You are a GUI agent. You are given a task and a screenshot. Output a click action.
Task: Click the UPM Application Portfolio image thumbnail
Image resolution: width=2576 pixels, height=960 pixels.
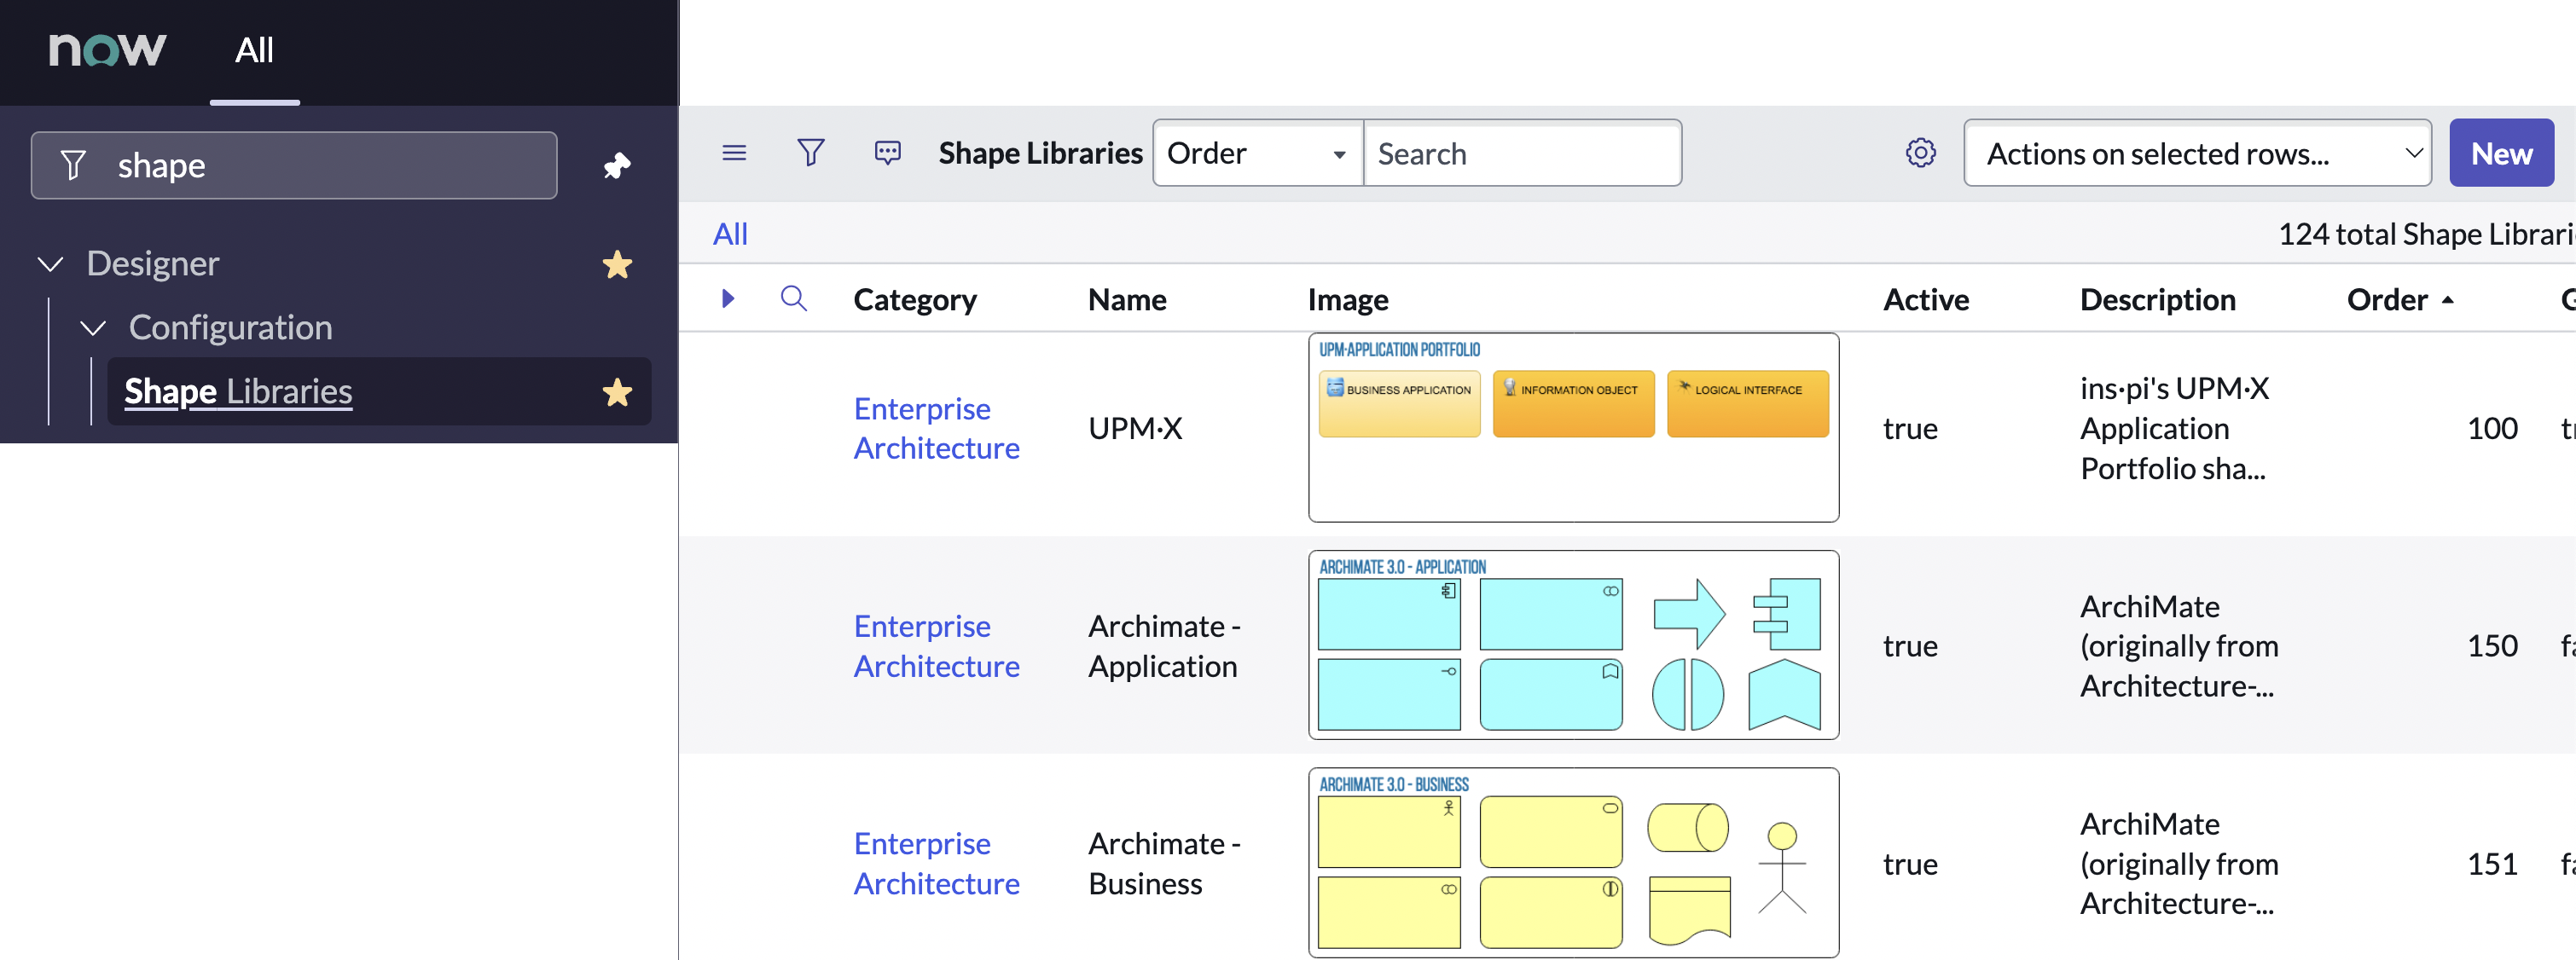point(1573,427)
